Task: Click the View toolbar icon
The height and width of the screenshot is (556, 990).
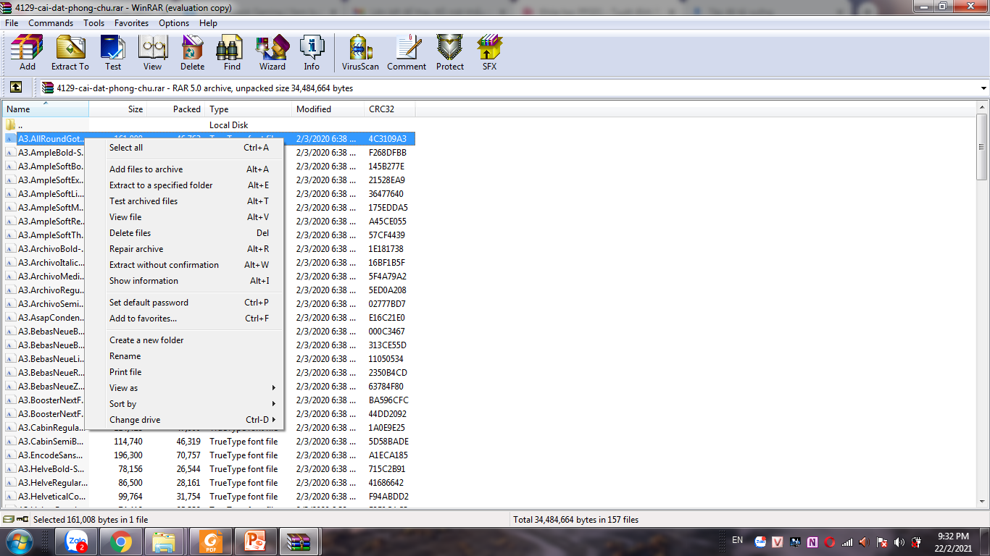Action: (152, 53)
